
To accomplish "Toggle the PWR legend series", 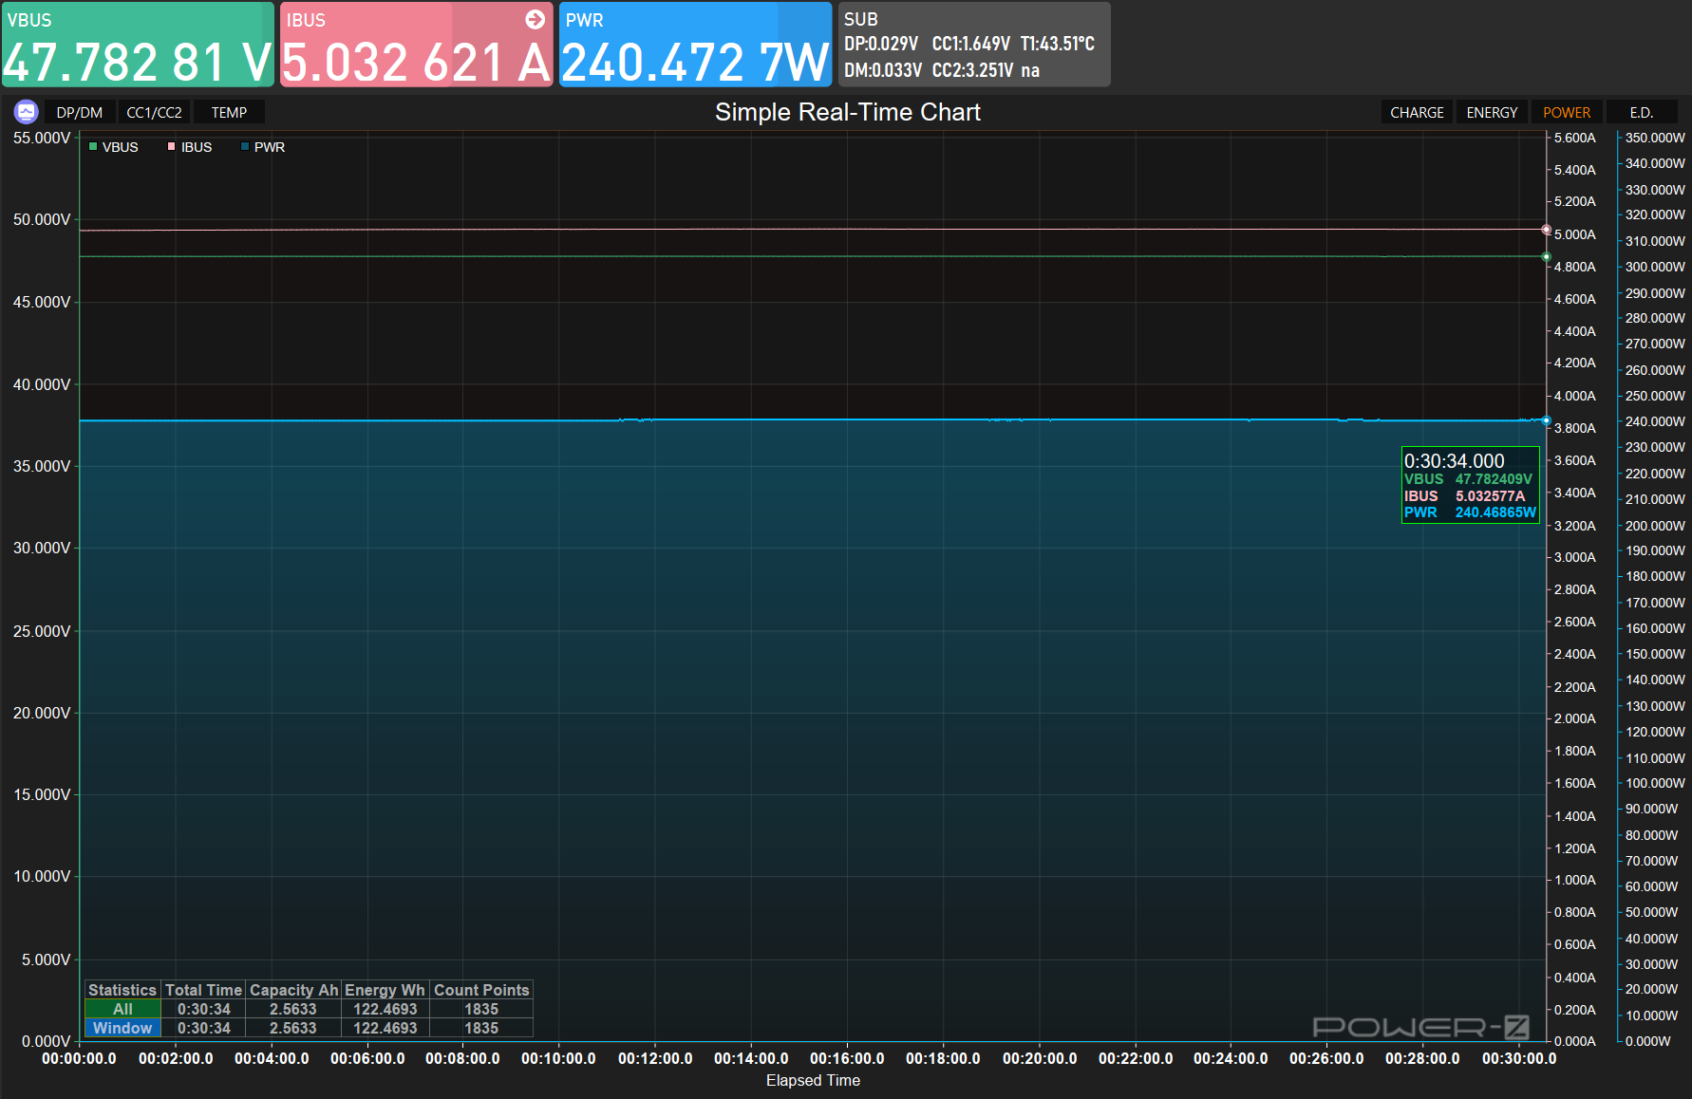I will tap(263, 147).
